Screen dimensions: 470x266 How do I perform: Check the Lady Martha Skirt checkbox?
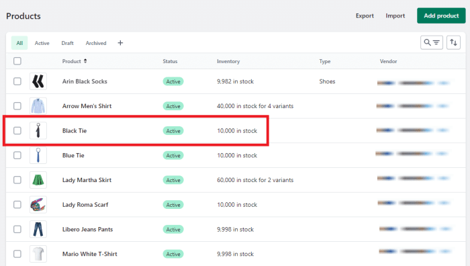tap(17, 180)
